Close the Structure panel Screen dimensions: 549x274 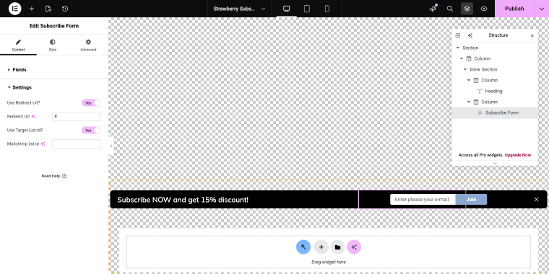[x=532, y=35]
